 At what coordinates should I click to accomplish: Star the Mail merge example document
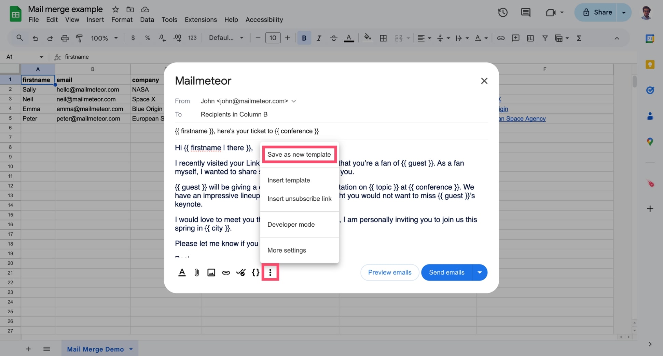tap(115, 9)
